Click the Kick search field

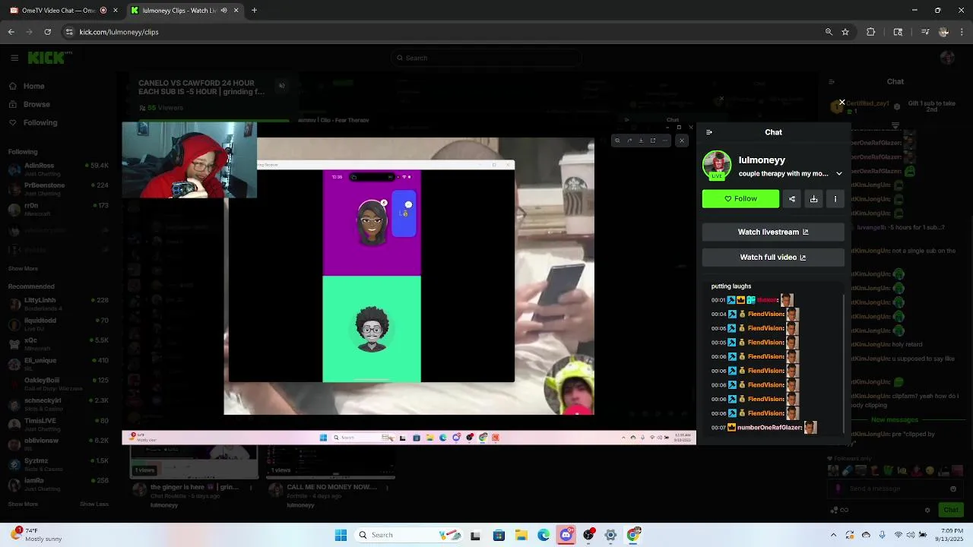coord(486,58)
